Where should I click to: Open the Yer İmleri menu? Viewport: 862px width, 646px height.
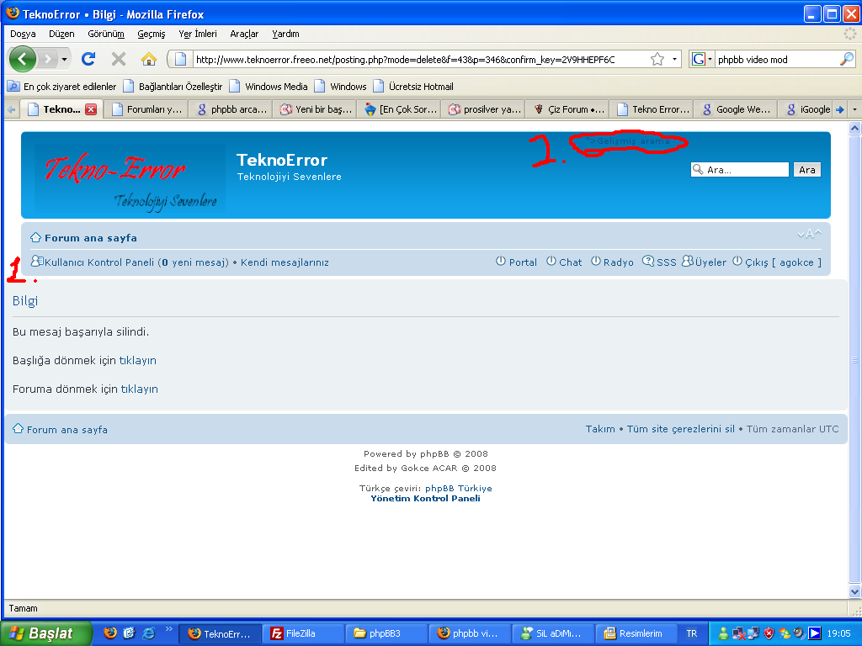[198, 34]
